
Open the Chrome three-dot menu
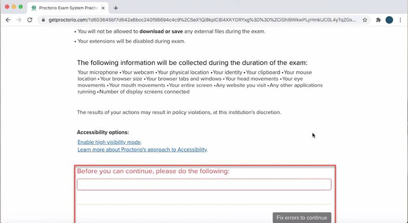click(400, 20)
